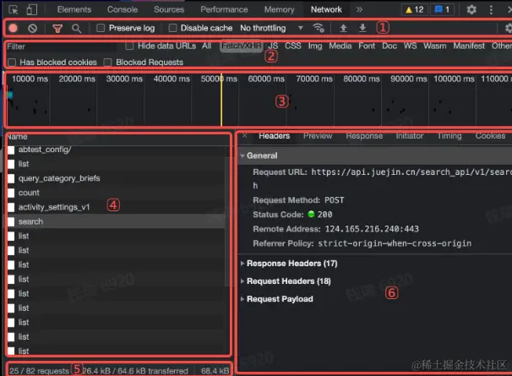The width and height of the screenshot is (512, 376).
Task: Open network search magnifier
Action: [x=76, y=29]
